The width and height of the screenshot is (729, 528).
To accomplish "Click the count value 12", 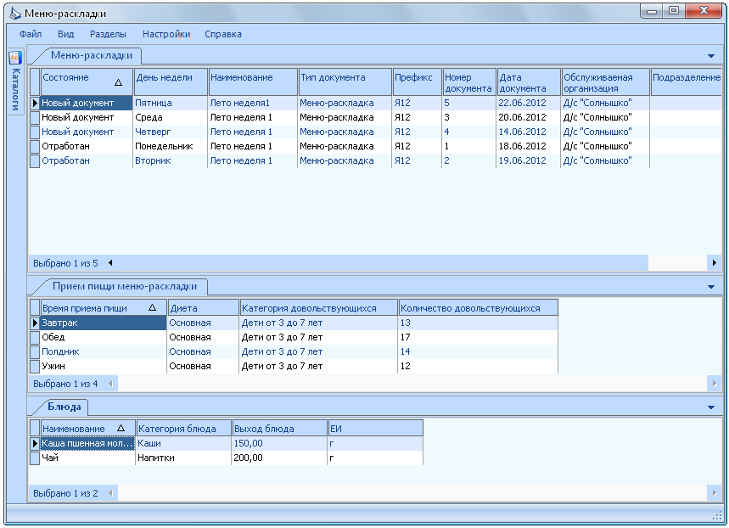I will point(406,366).
